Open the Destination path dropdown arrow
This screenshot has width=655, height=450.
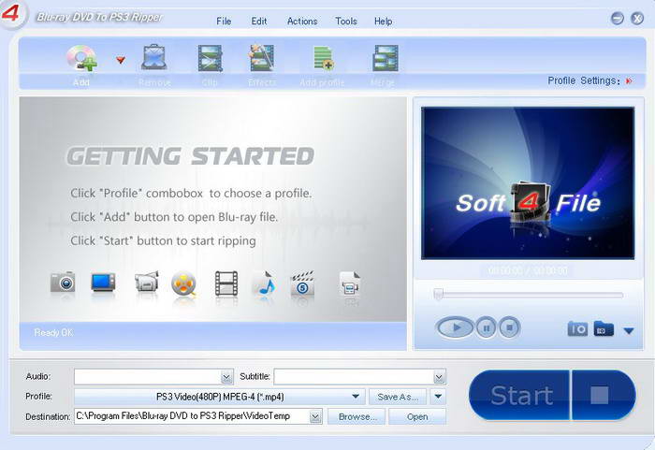point(316,416)
